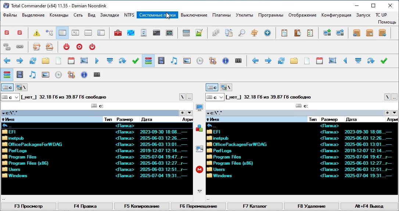Select network drive button in right panel
399x211 pixels.
(226, 87)
